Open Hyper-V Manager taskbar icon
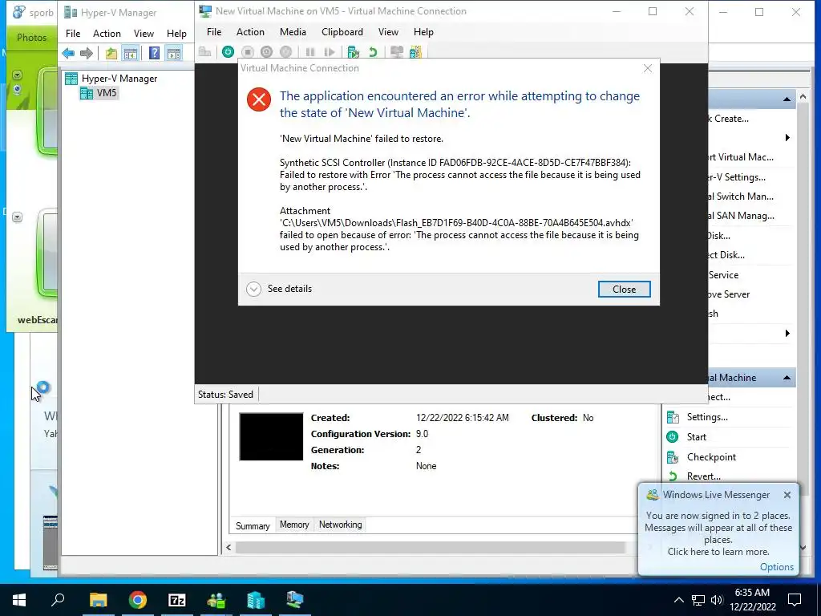 click(x=256, y=600)
